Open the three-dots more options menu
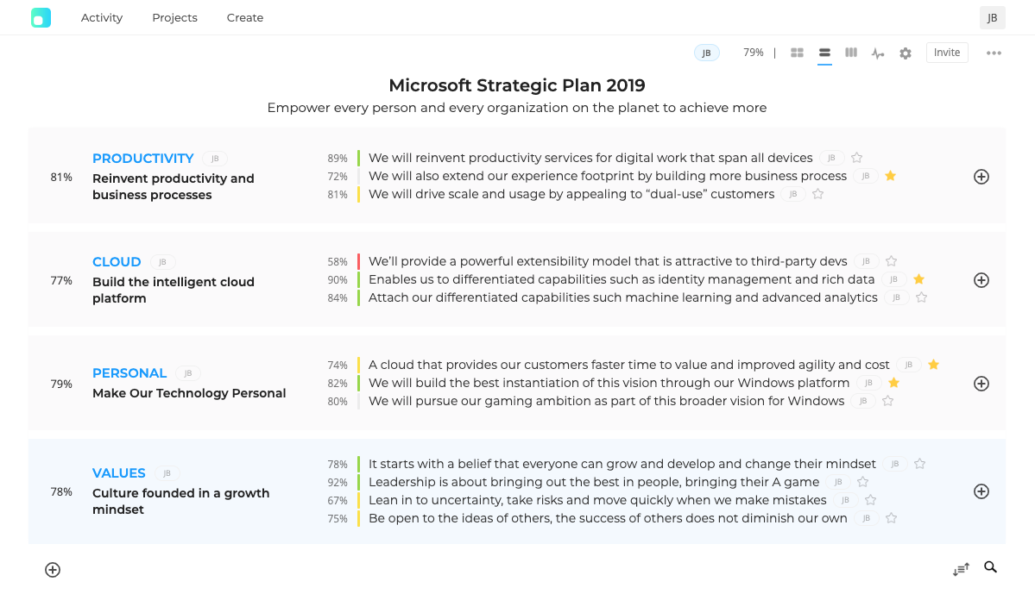This screenshot has height=594, width=1035. [x=994, y=53]
